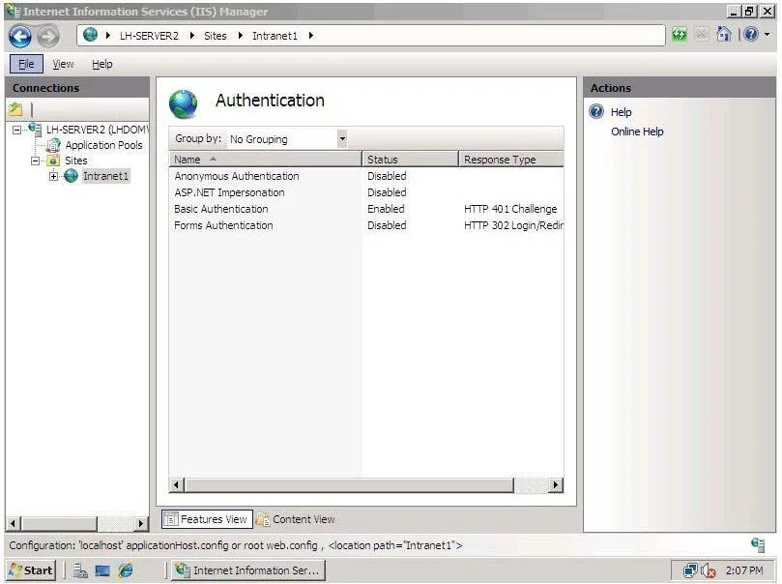This screenshot has width=782, height=584.
Task: Open the File menu
Action: (x=26, y=64)
